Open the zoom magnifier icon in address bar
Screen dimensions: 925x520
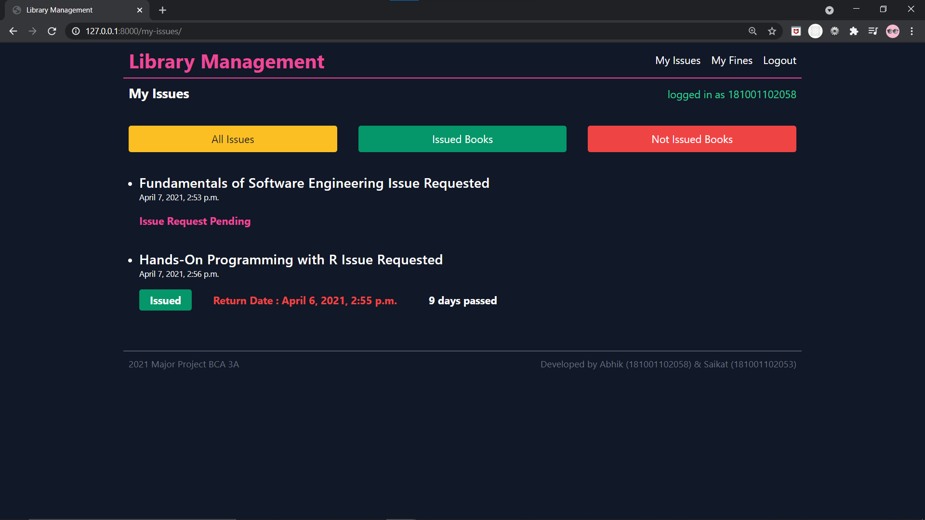click(x=753, y=31)
